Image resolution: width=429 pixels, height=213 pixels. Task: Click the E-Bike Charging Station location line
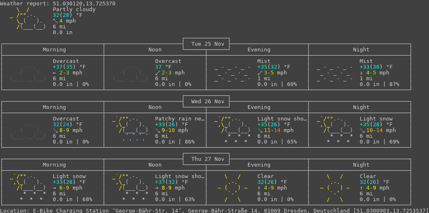pyautogui.click(x=214, y=211)
